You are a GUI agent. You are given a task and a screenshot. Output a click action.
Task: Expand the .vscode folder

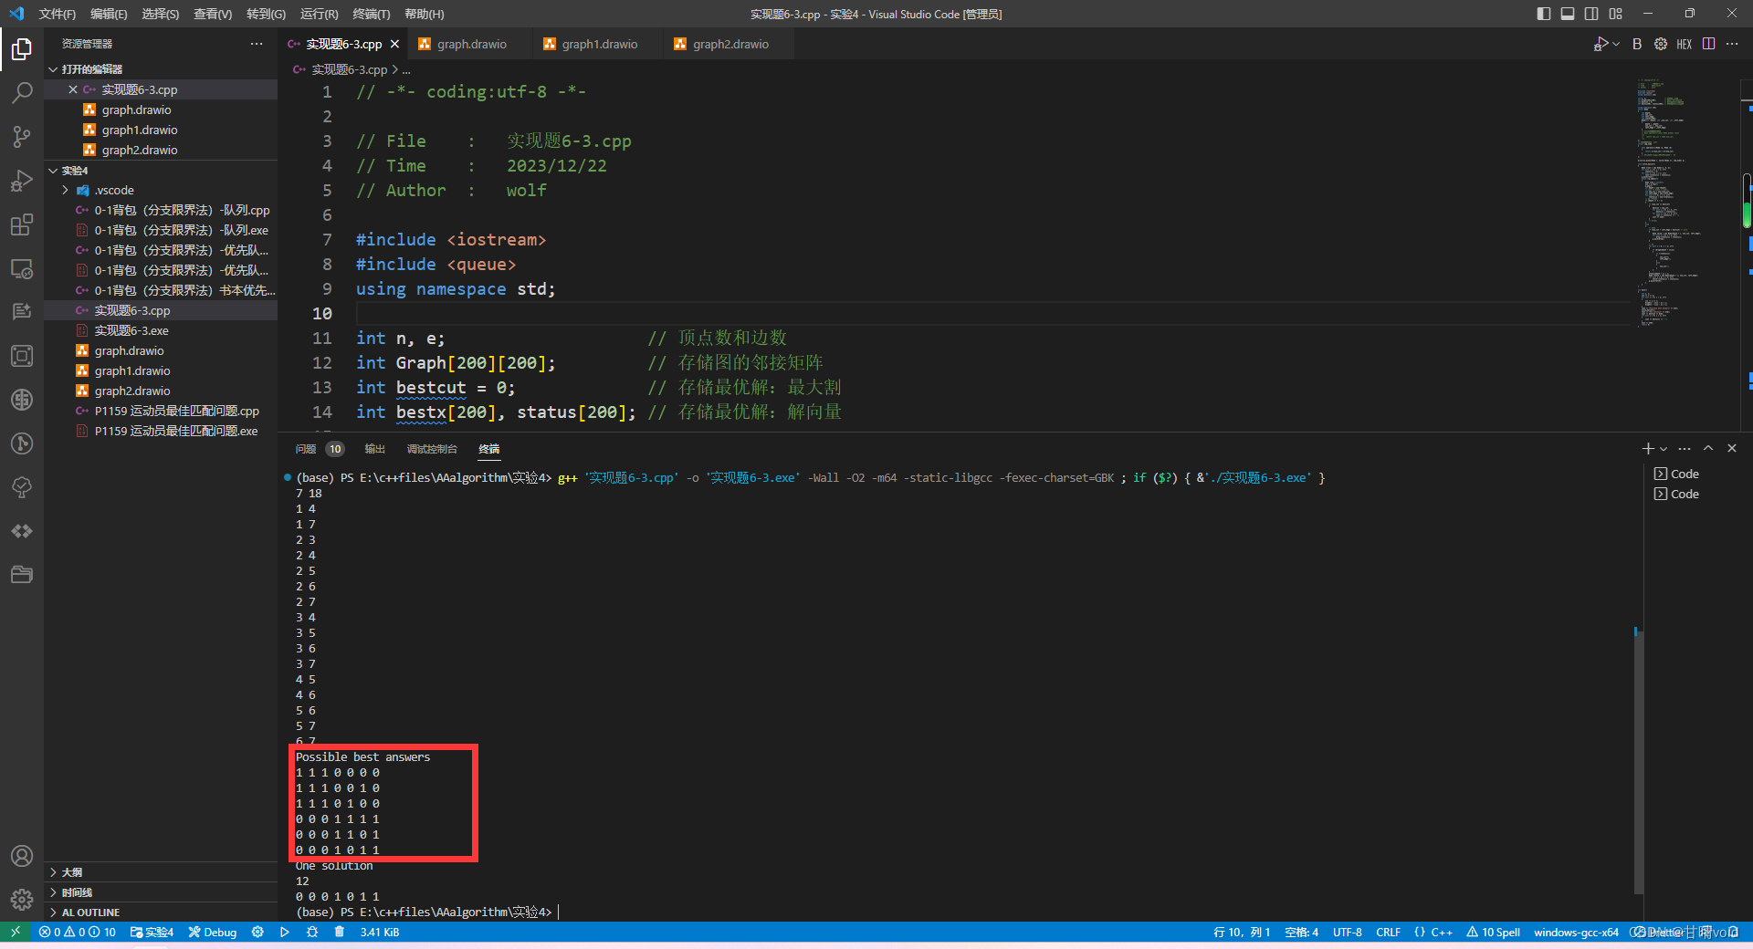pos(161,190)
